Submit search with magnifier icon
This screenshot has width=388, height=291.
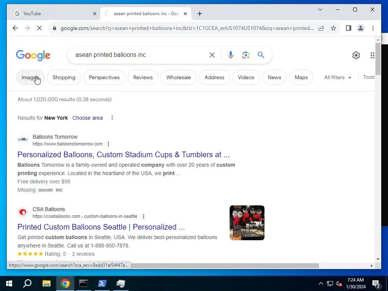click(x=261, y=55)
